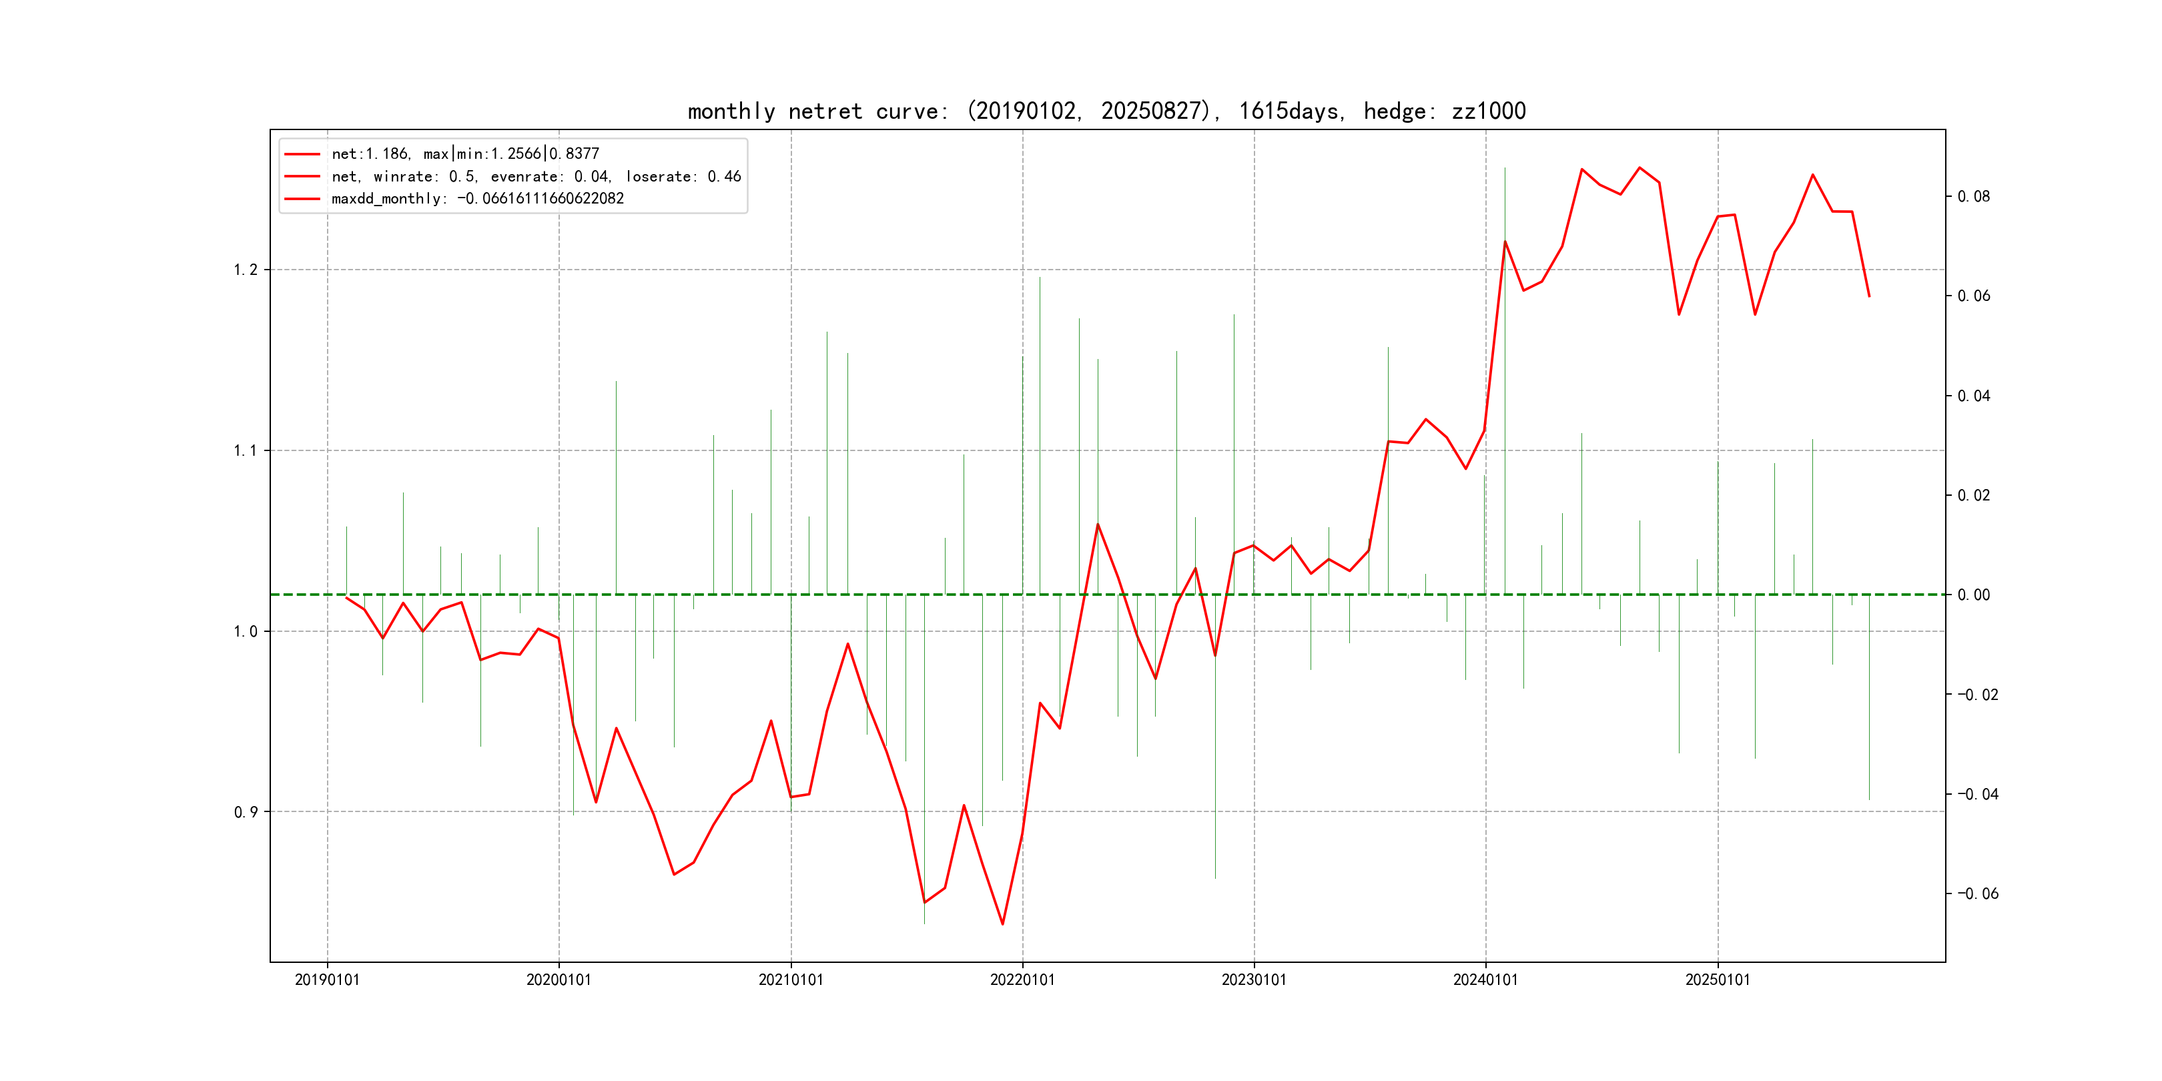
Task: Click the 1.1 left axis tick label
Action: click(x=245, y=450)
